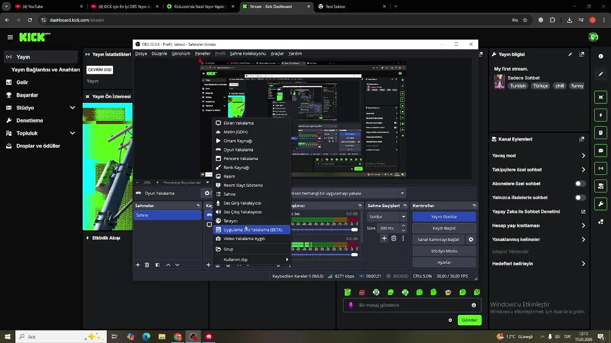Viewport: 611px width, 343px height.
Task: Click Sanal Kamerayı Başlat button
Action: click(x=438, y=240)
